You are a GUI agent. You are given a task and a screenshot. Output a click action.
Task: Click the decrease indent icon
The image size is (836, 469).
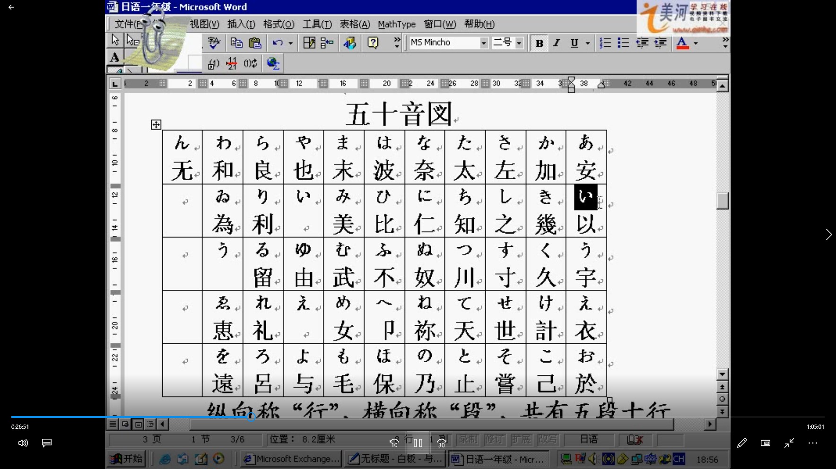(x=642, y=43)
